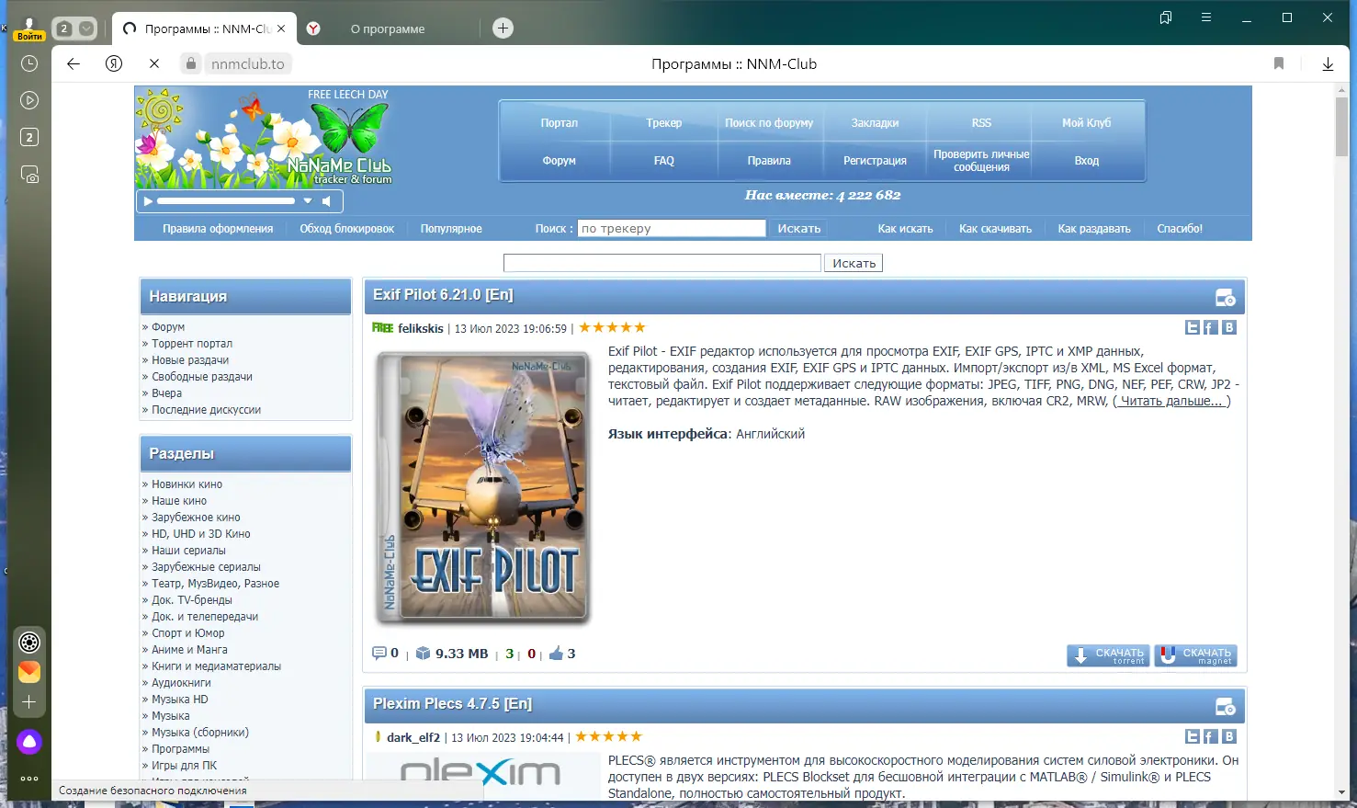Expand the tab group dropdown arrow

[x=86, y=28]
